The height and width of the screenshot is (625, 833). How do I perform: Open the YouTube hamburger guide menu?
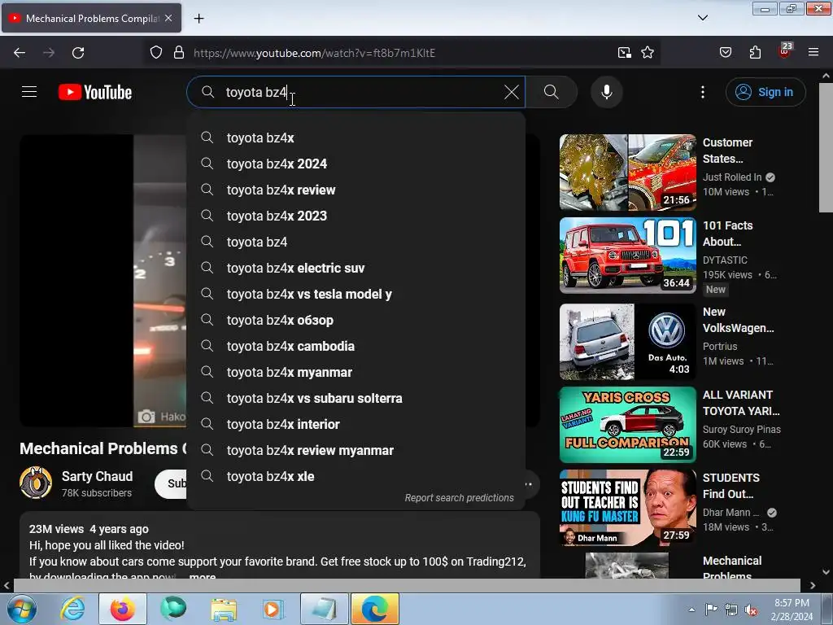[x=29, y=92]
